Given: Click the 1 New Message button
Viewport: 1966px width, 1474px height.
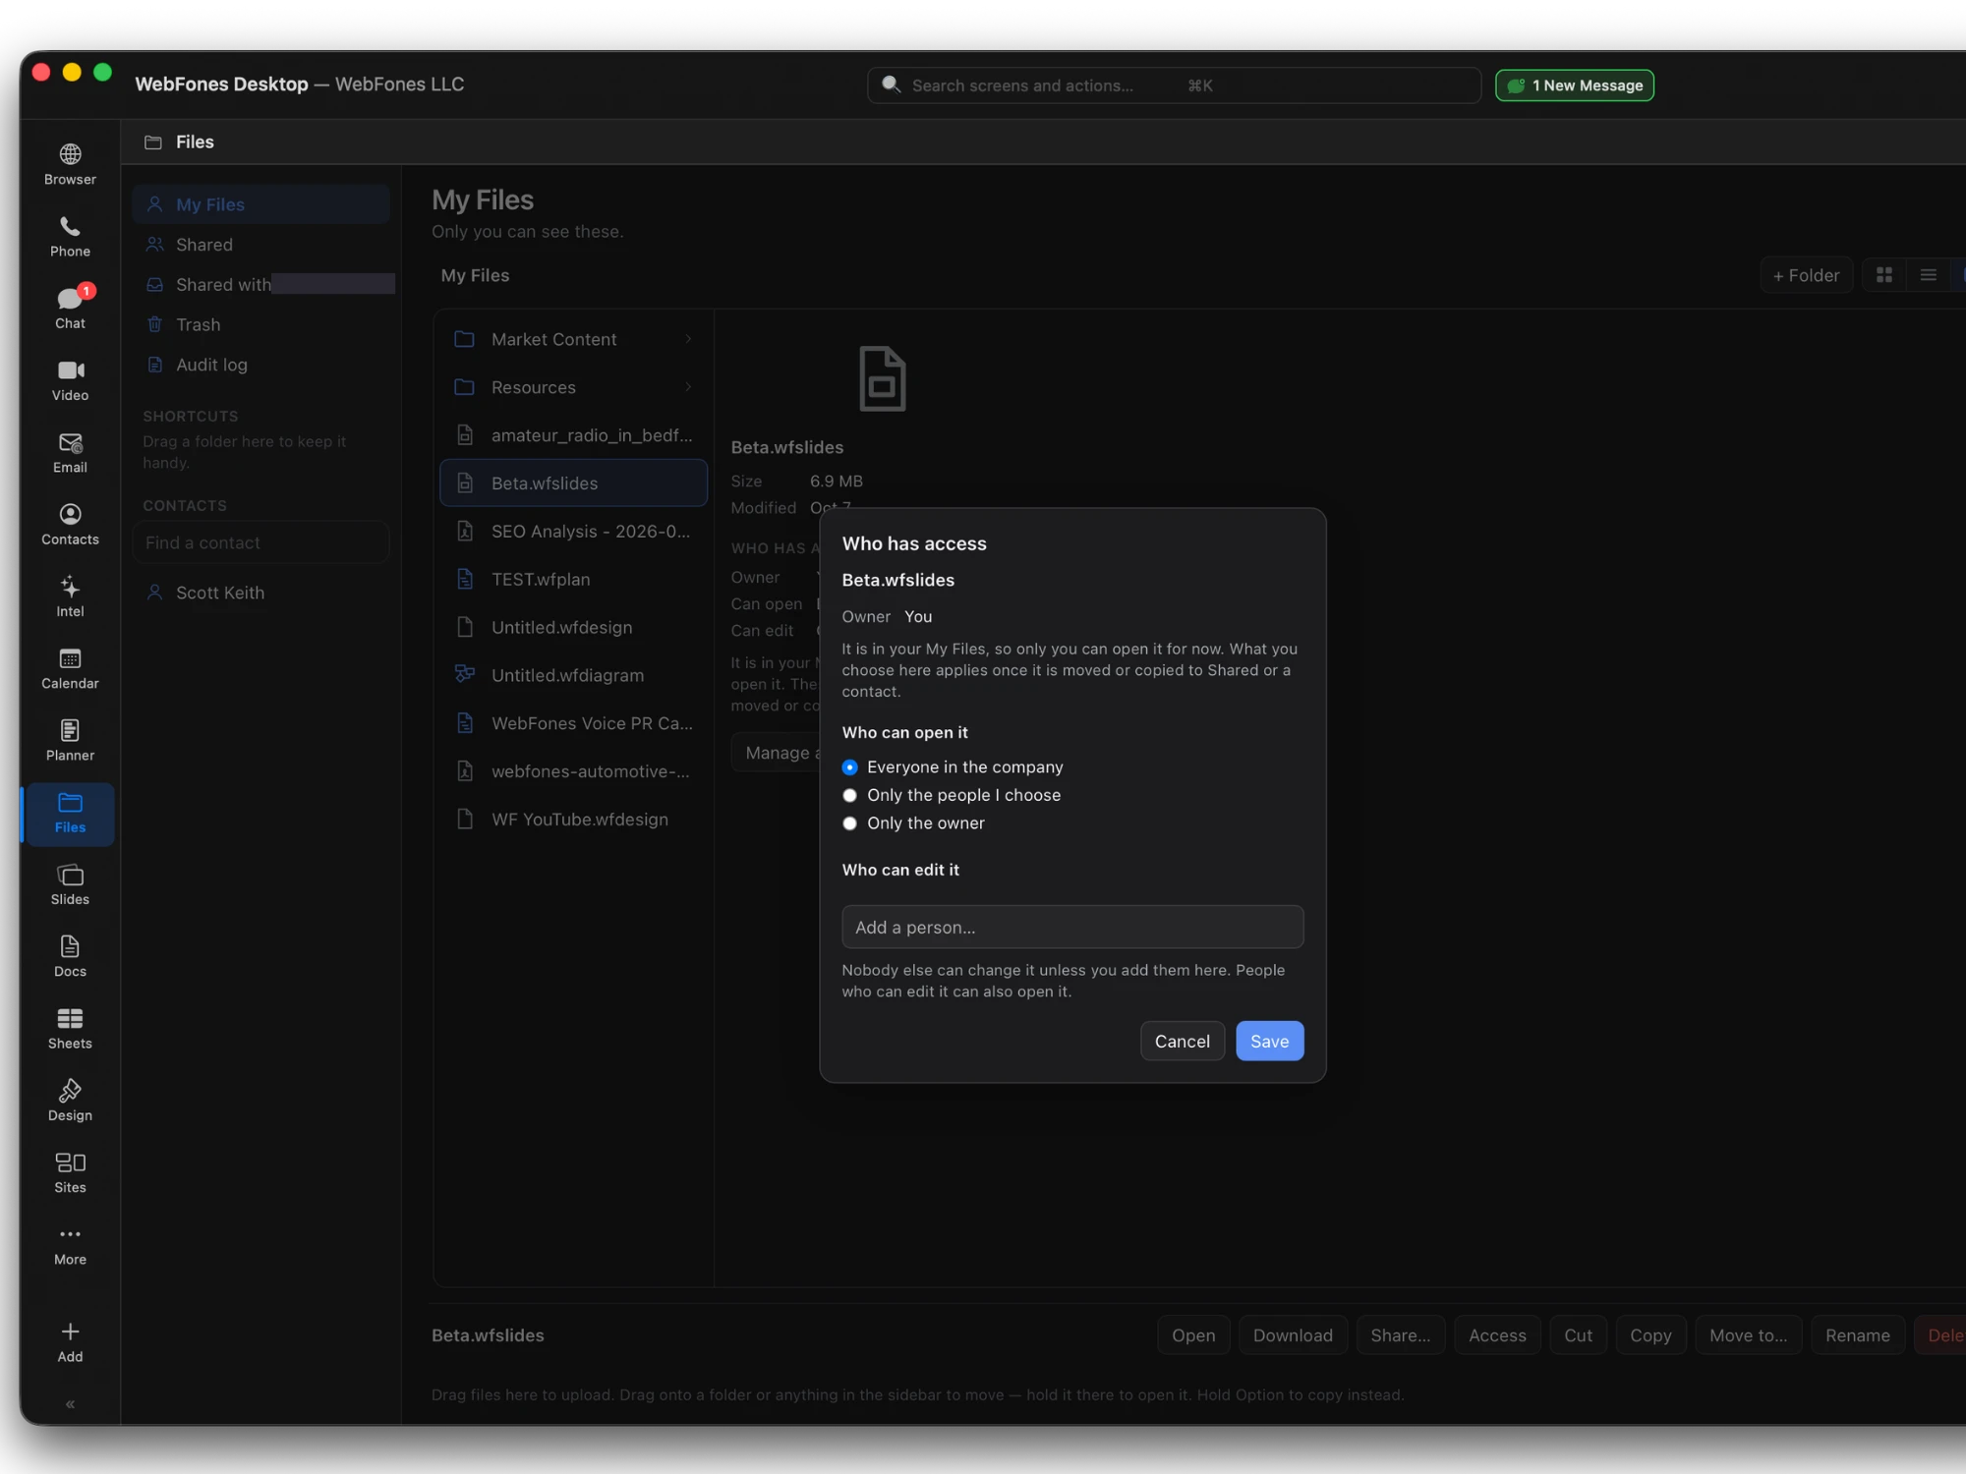Looking at the screenshot, I should (1575, 85).
